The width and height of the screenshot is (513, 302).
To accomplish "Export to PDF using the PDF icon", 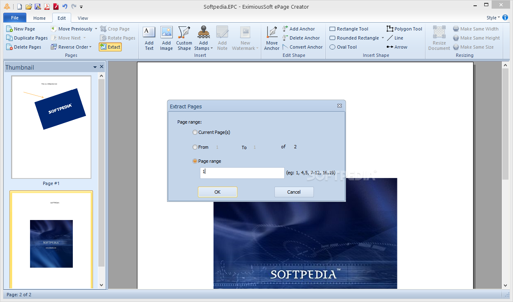I will point(47,7).
